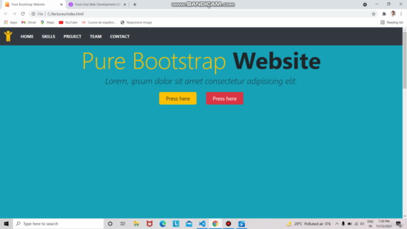This screenshot has width=407, height=229.
Task: Click the yellow person logo in navbar
Action: click(8, 36)
